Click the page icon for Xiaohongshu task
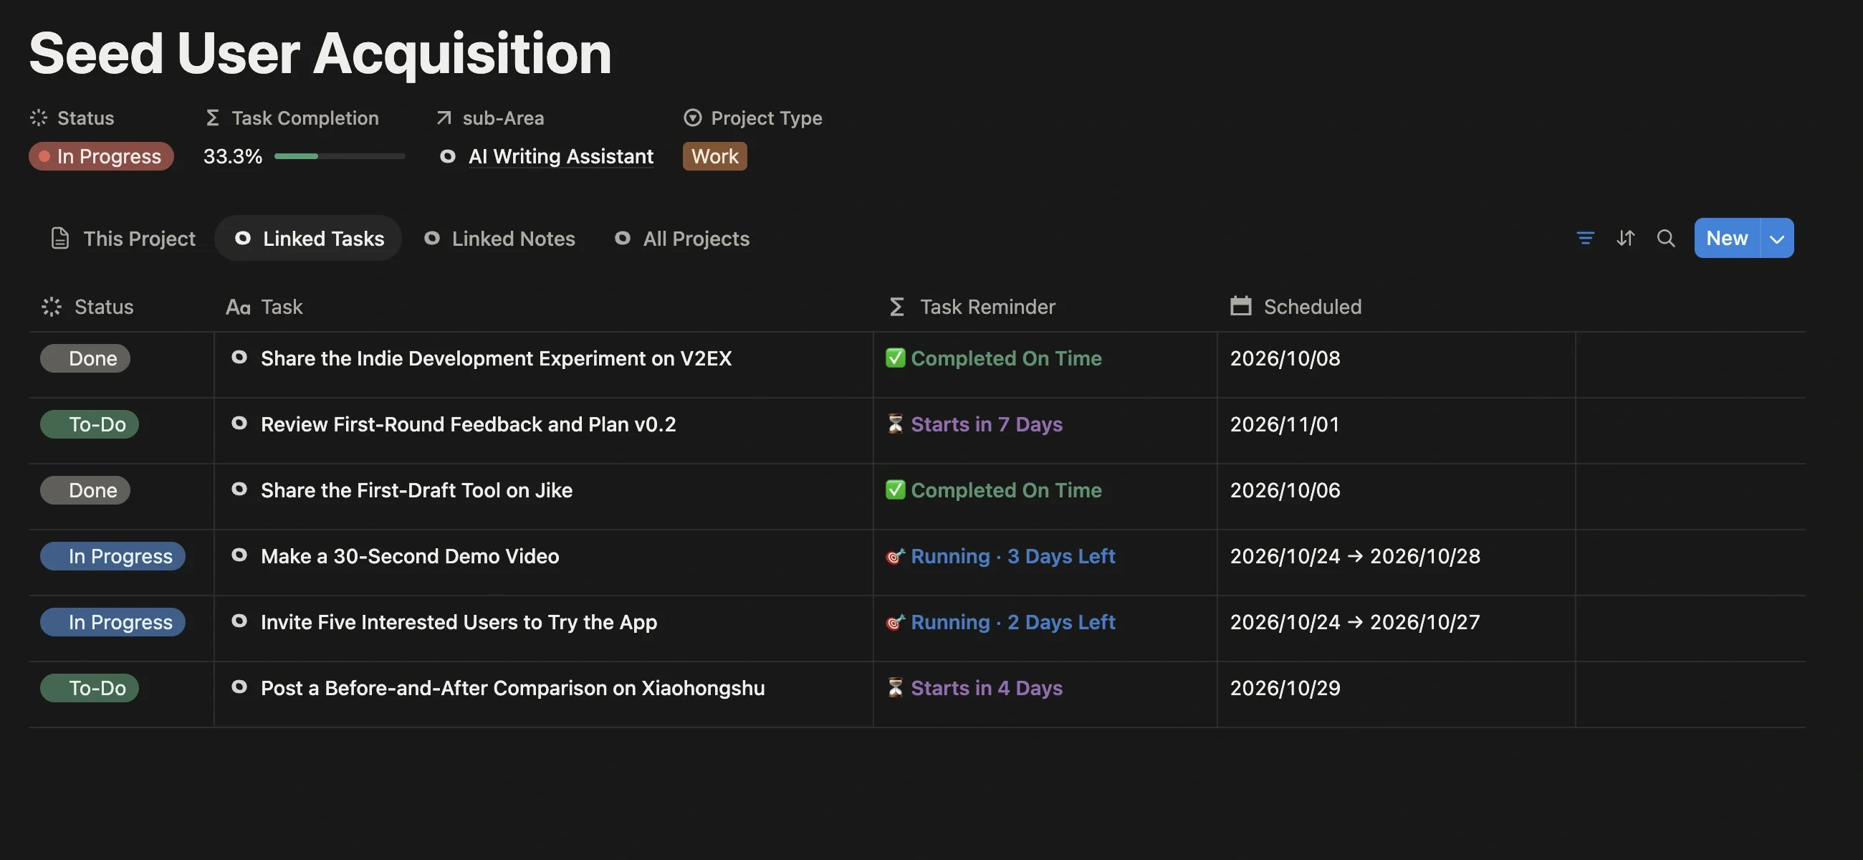1863x860 pixels. (x=239, y=687)
